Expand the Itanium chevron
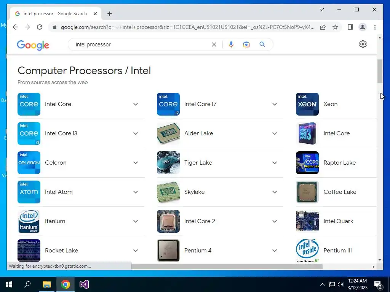390x292 pixels. tap(136, 221)
